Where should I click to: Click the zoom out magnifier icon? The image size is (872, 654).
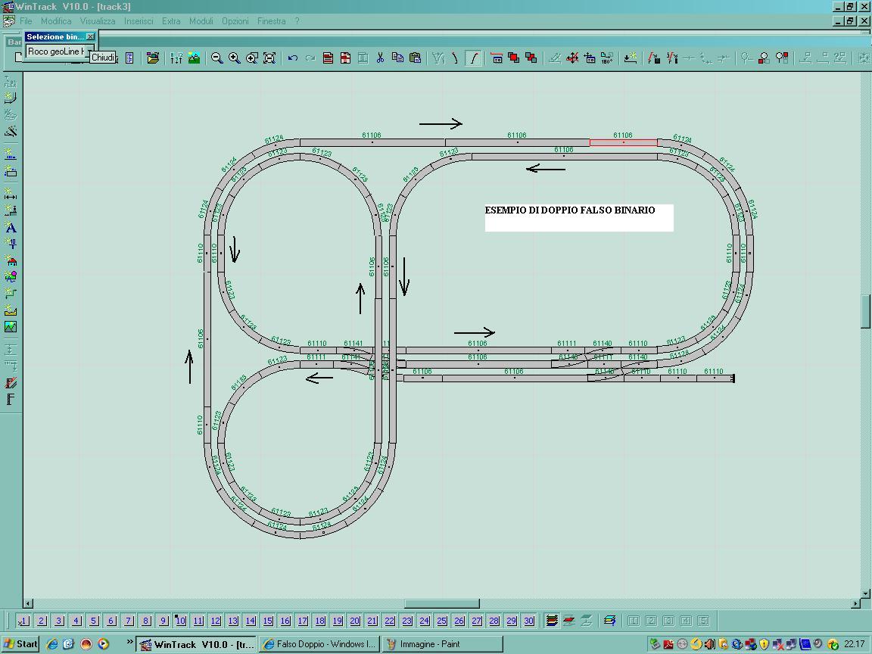click(217, 58)
